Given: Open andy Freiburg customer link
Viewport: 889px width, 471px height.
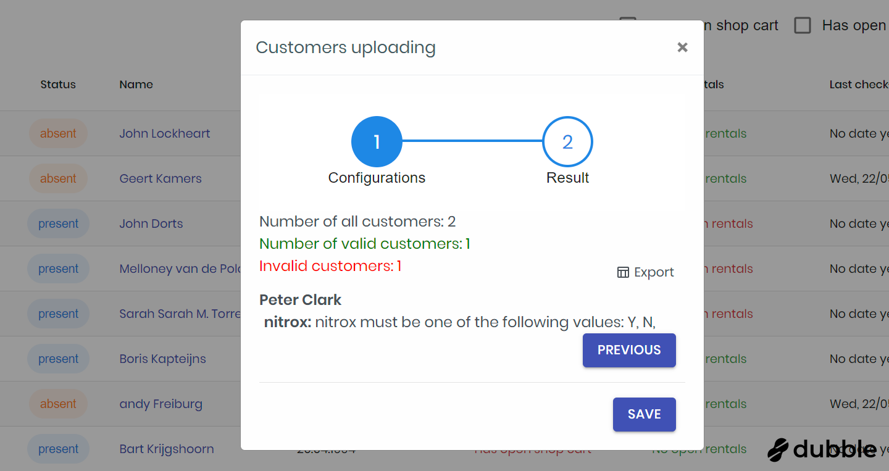Looking at the screenshot, I should point(161,404).
